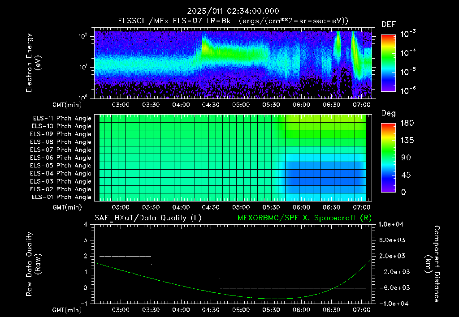Click the GMT(min) label under the pitch angle panel

click(x=67, y=207)
